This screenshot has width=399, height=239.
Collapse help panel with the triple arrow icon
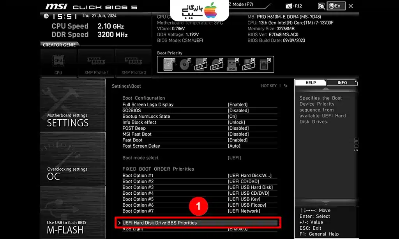pyautogui.click(x=356, y=150)
